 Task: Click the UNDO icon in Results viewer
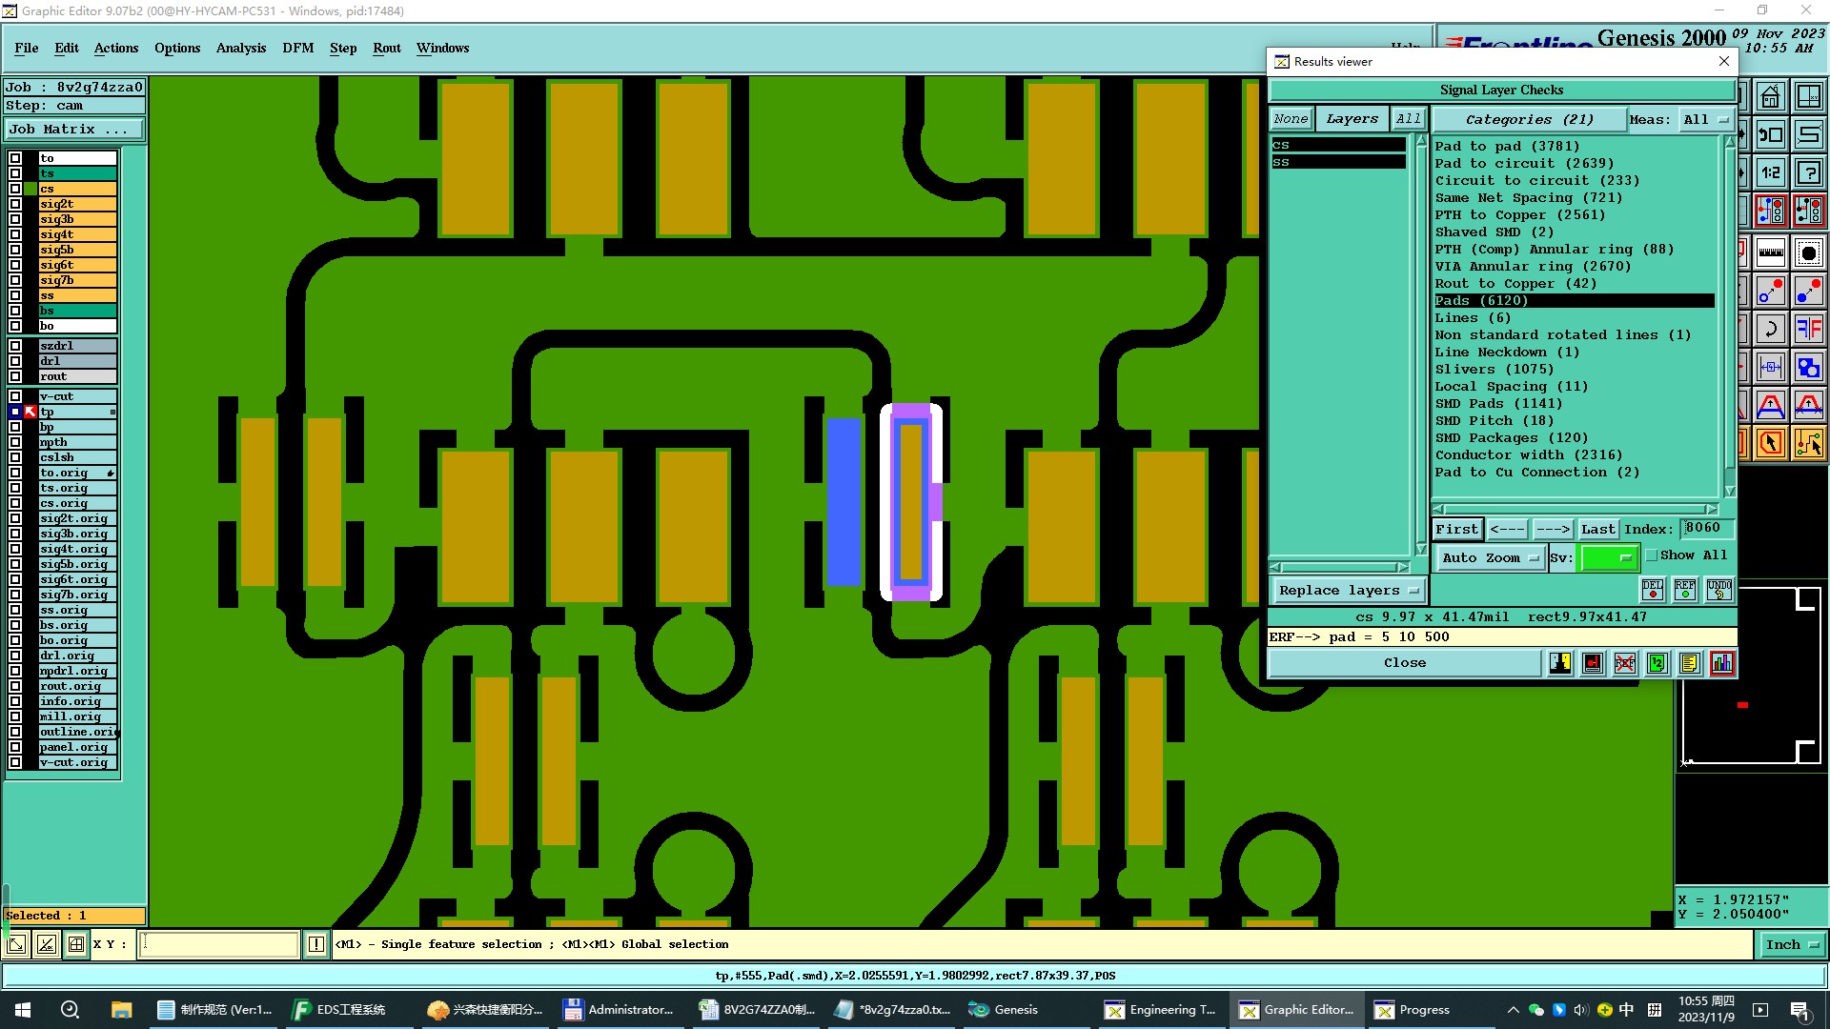coord(1719,590)
